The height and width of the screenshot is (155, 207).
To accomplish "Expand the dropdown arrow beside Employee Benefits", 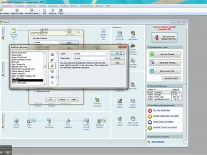I will (x=104, y=121).
